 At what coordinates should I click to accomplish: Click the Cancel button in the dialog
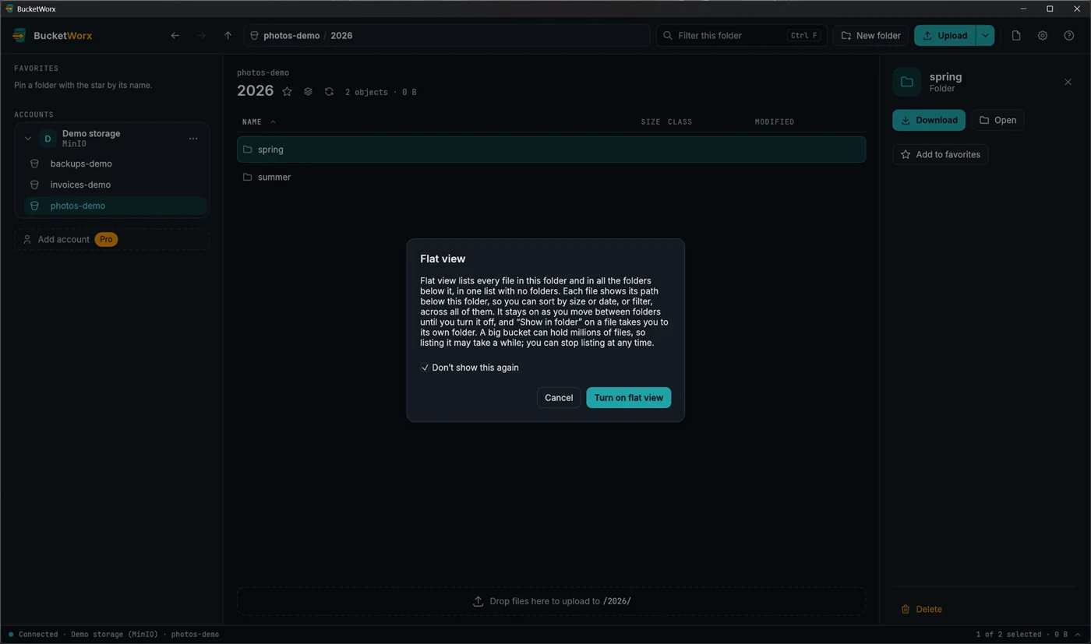559,398
